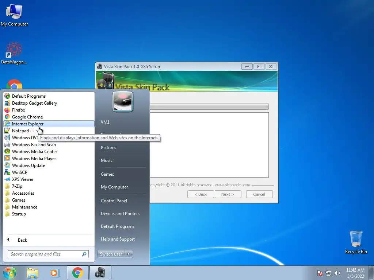Click the Action Center flag tray icon
The height and width of the screenshot is (280, 374).
coord(320,273)
